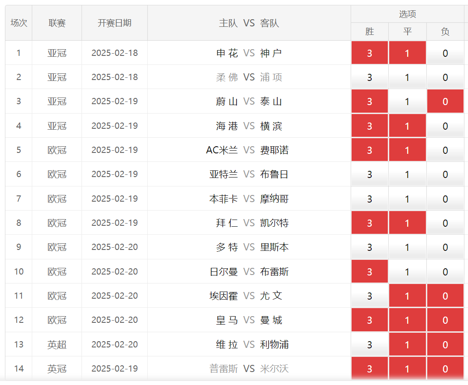Screen dimensions: 468x385
Task: Deselect 胜 option 3 for 蔚山 VS 泰山
Action: tap(369, 102)
